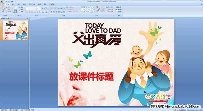The height and width of the screenshot is (111, 203).
Task: Click the Help question mark icon
Action: [x=201, y=4]
